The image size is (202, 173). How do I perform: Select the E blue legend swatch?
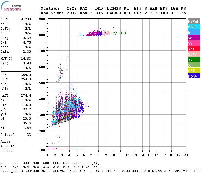[194, 32]
